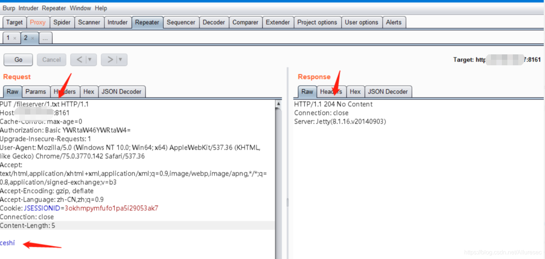Switch to the Extender tab

coord(278,22)
